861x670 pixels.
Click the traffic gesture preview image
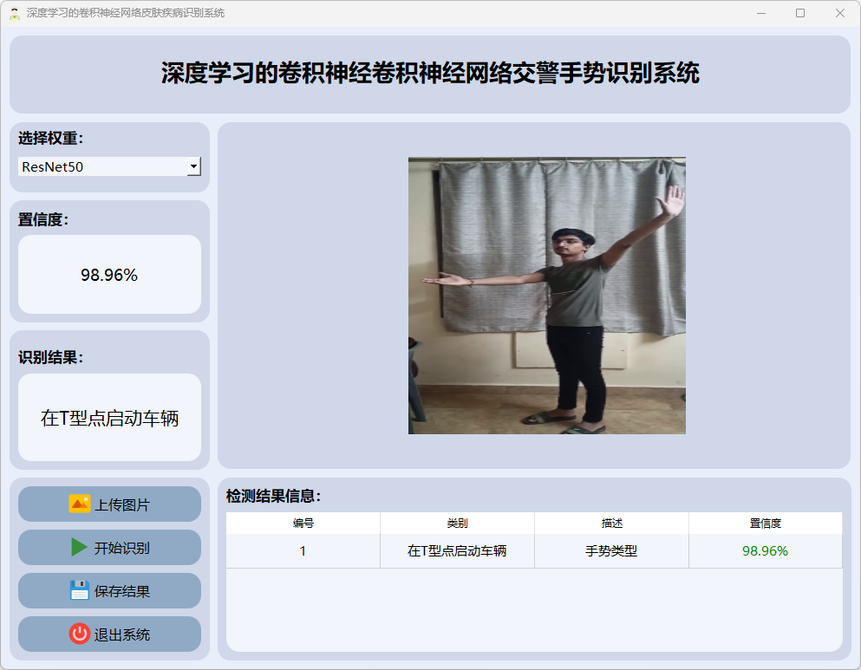[x=546, y=296]
